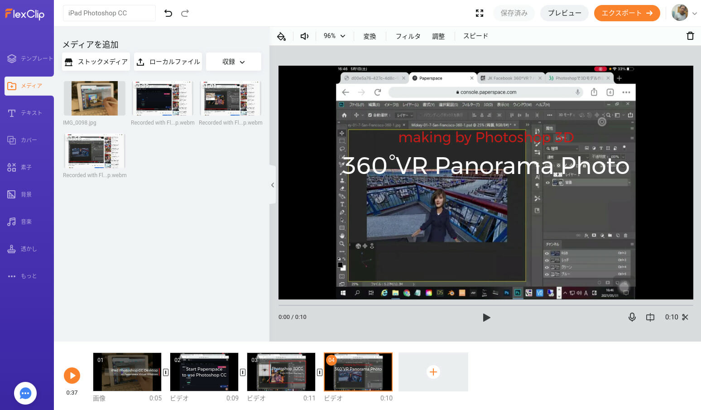Click the プレビュー preview button
Image resolution: width=701 pixels, height=410 pixels.
click(564, 13)
